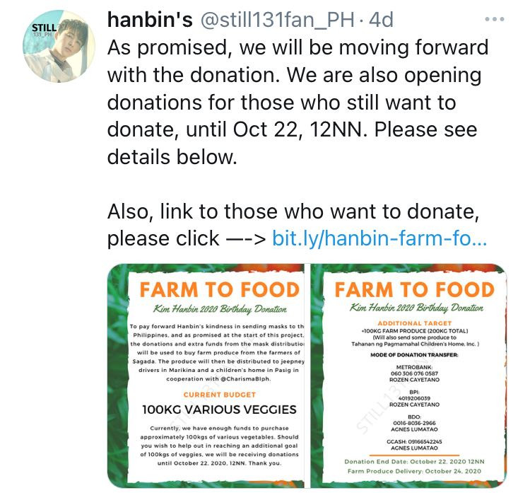Click the CURRENT BUDGET heading in image
The image size is (530, 493).
tap(220, 395)
